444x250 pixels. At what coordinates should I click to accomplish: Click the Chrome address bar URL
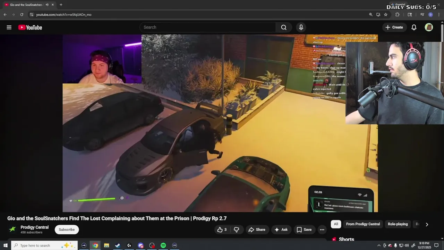tap(64, 15)
